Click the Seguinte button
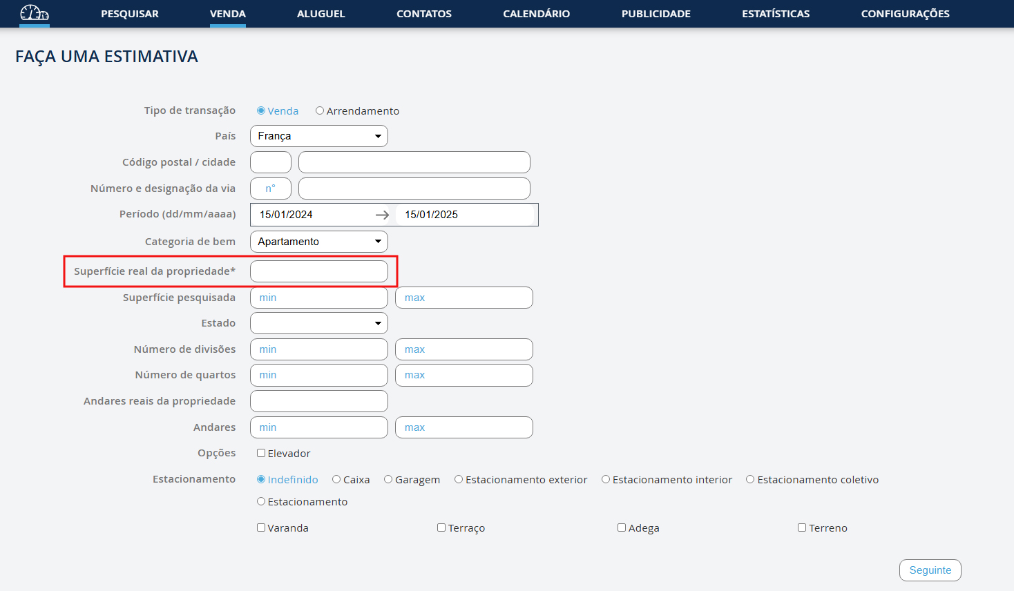 930,570
